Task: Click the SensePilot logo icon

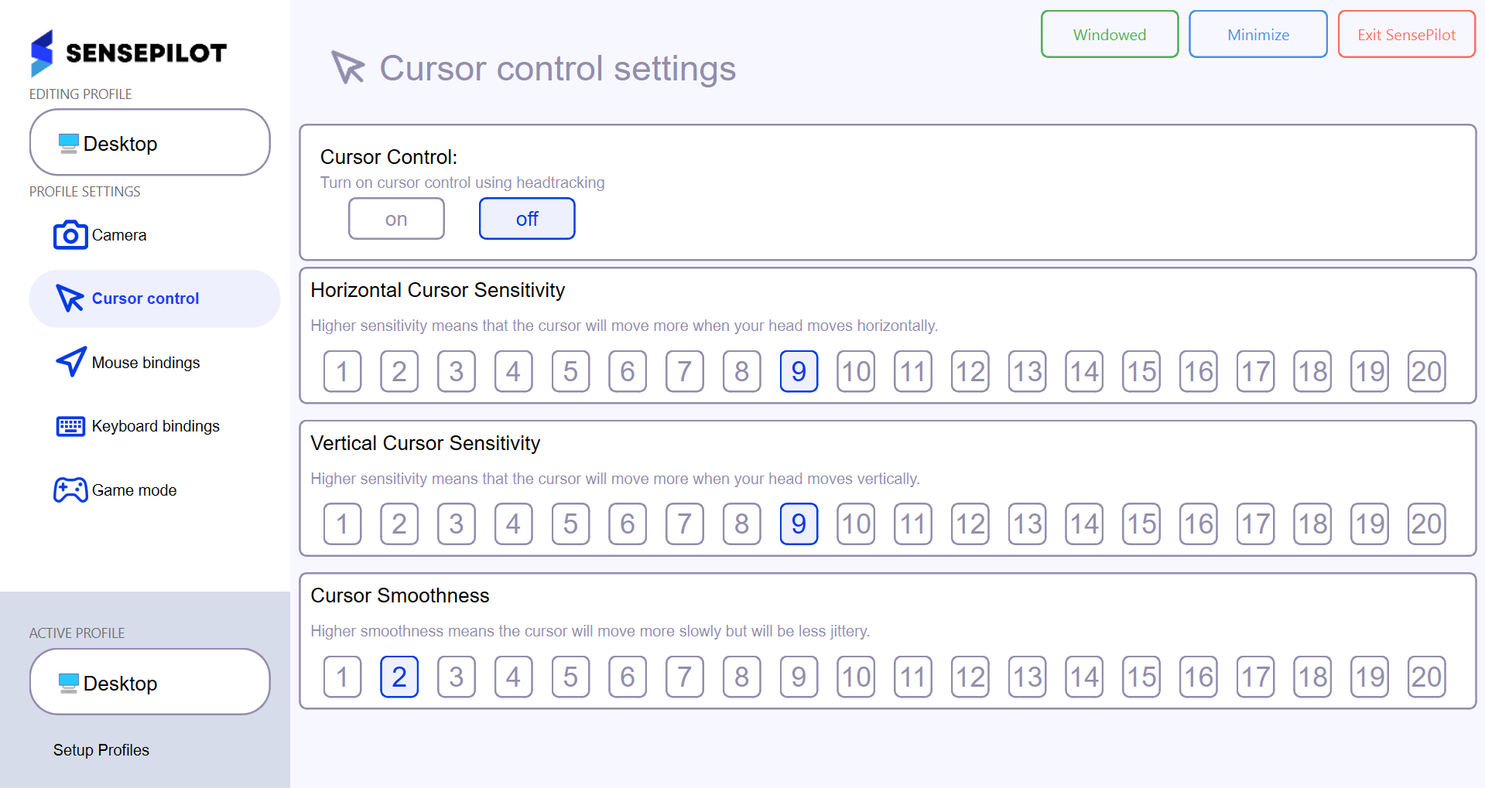Action: point(42,53)
